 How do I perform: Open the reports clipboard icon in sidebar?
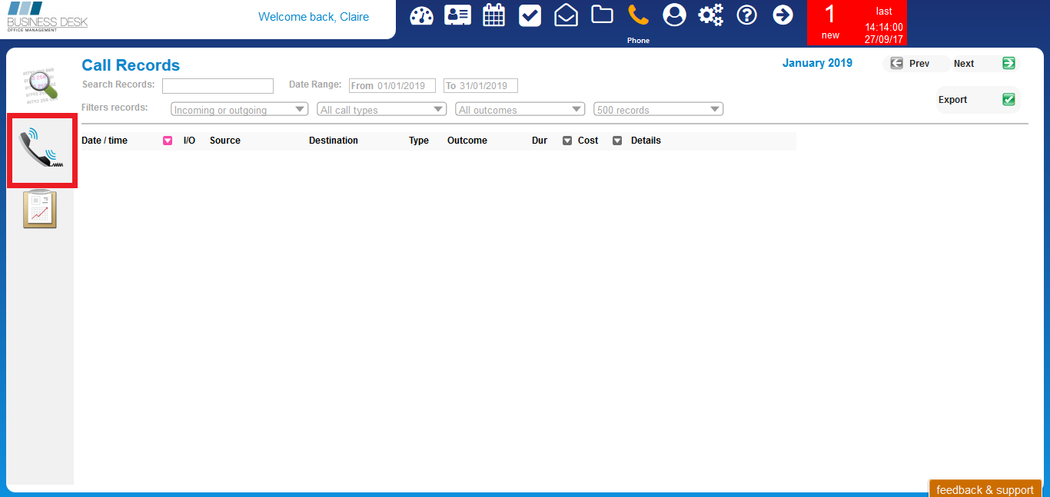39,208
